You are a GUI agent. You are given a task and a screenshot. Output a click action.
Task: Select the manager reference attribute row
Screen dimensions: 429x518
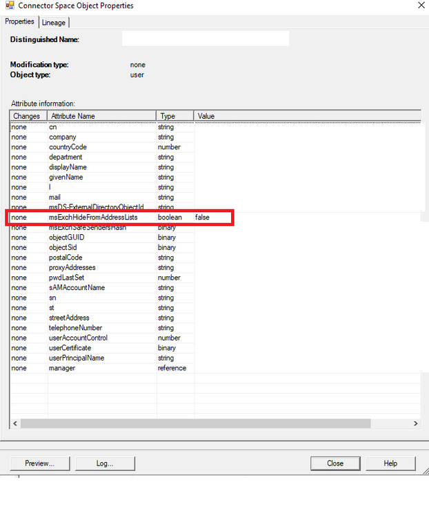(62, 368)
